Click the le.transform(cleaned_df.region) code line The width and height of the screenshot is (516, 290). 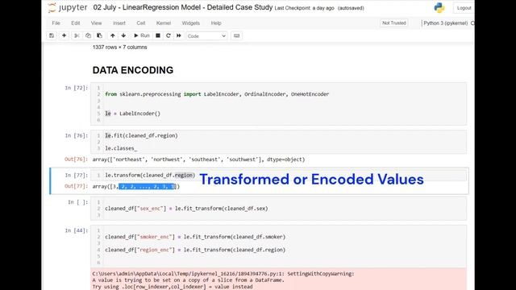tap(150, 175)
